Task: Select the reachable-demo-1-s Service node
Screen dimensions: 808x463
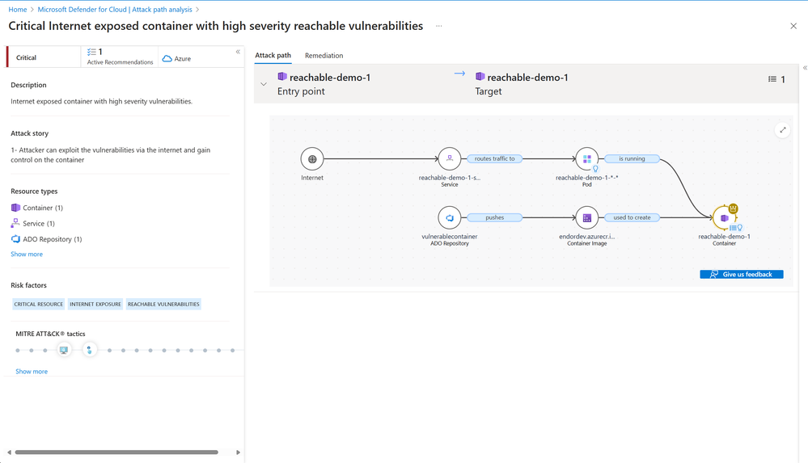Action: [450, 159]
